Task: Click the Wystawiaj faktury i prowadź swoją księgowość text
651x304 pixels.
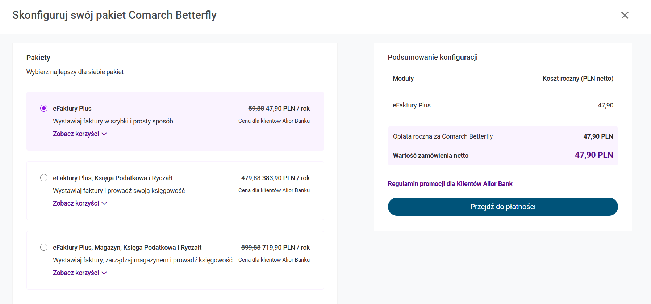Action: coord(119,191)
